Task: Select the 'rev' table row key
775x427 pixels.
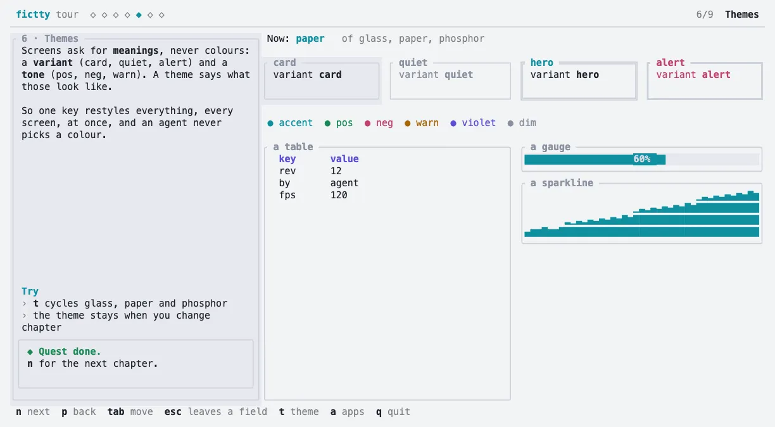Action: (x=287, y=171)
